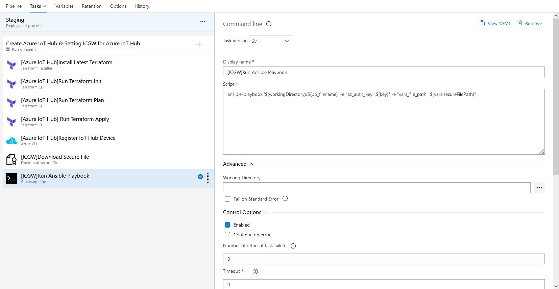Click the Number of retries info icon
This screenshot has width=559, height=289.
293,246
